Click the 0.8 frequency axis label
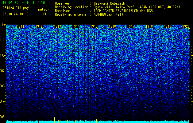193x123 pixels. pos(3,86)
